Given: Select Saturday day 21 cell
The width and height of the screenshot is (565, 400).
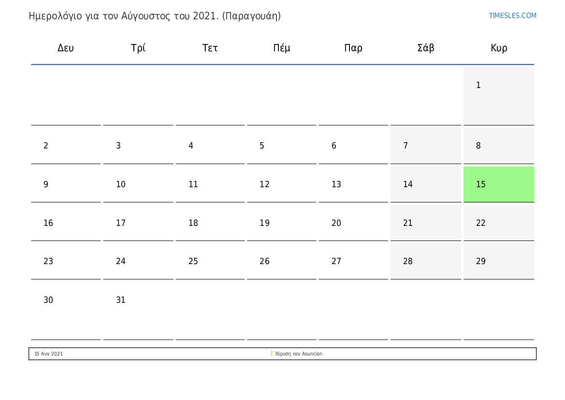Looking at the screenshot, I should [x=425, y=223].
